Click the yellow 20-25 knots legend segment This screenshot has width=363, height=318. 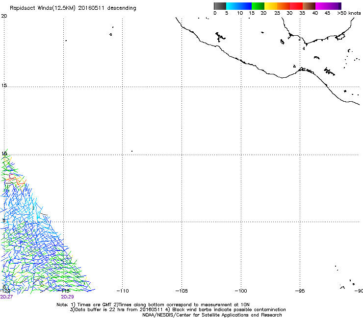[271, 6]
